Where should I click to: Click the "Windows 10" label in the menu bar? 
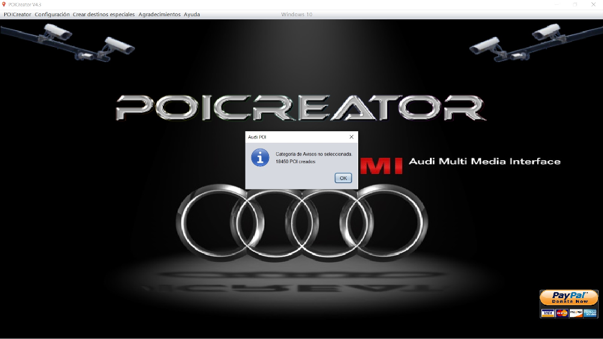pyautogui.click(x=297, y=14)
